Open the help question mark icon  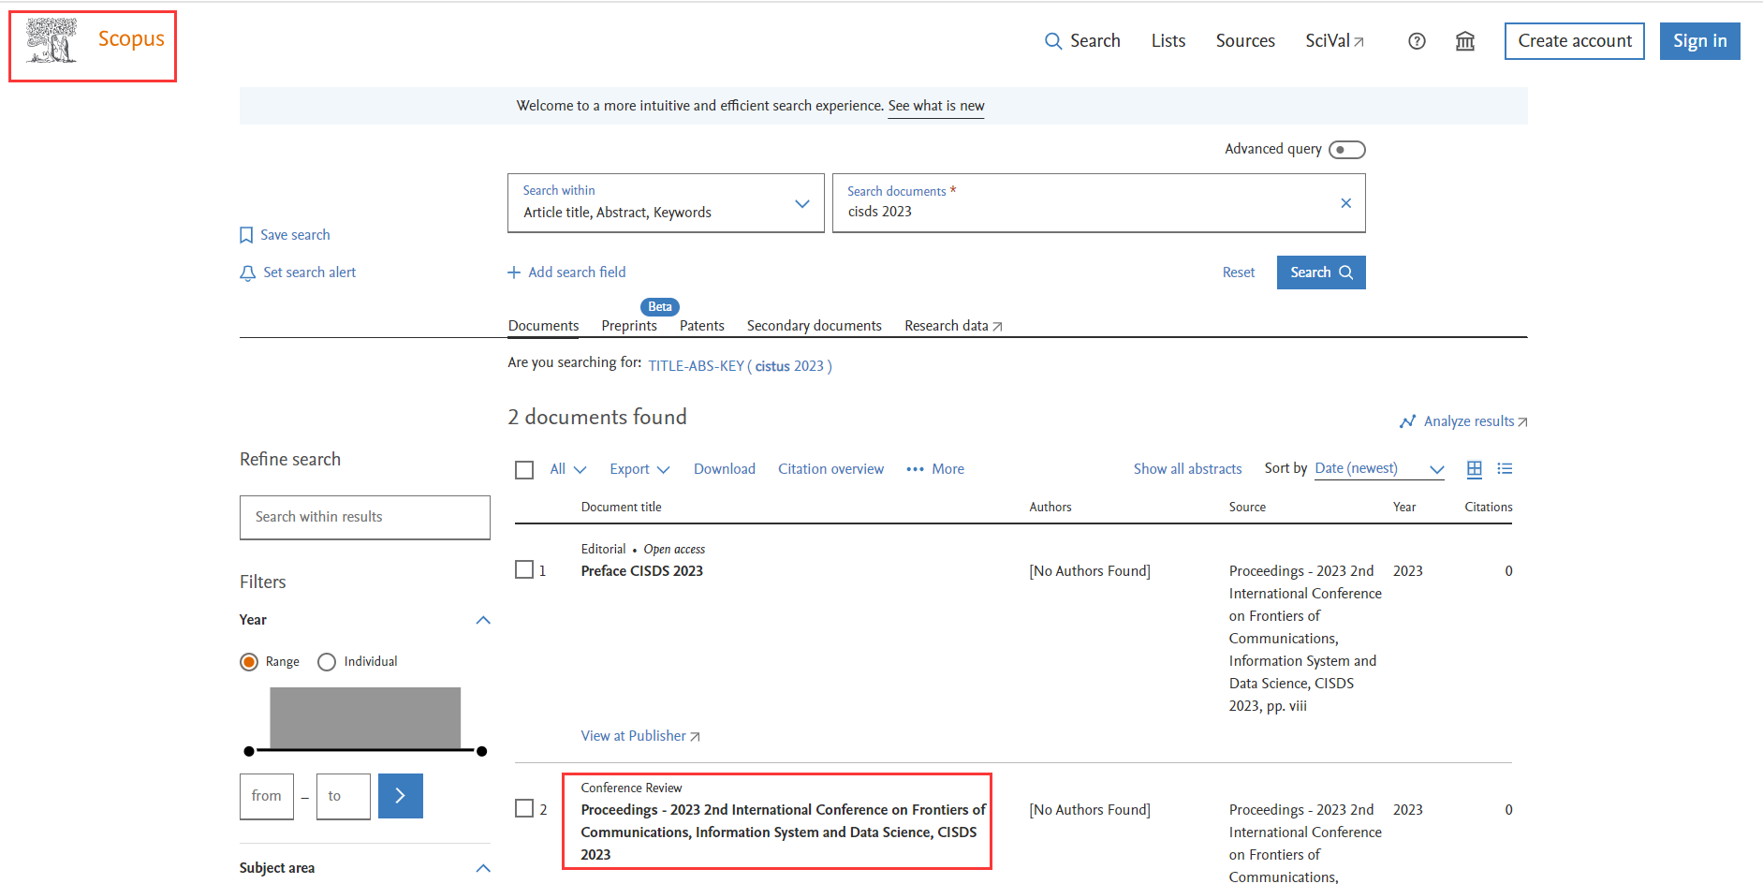click(x=1417, y=41)
